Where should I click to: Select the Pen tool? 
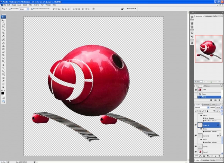click(x=3, y=65)
